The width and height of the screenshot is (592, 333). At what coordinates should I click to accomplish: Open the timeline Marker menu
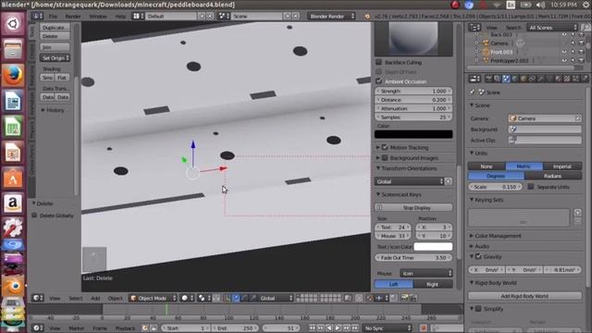pyautogui.click(x=77, y=327)
